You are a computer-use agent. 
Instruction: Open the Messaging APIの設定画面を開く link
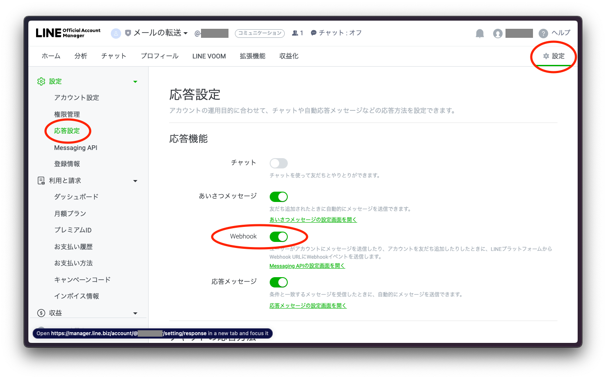[x=307, y=266]
